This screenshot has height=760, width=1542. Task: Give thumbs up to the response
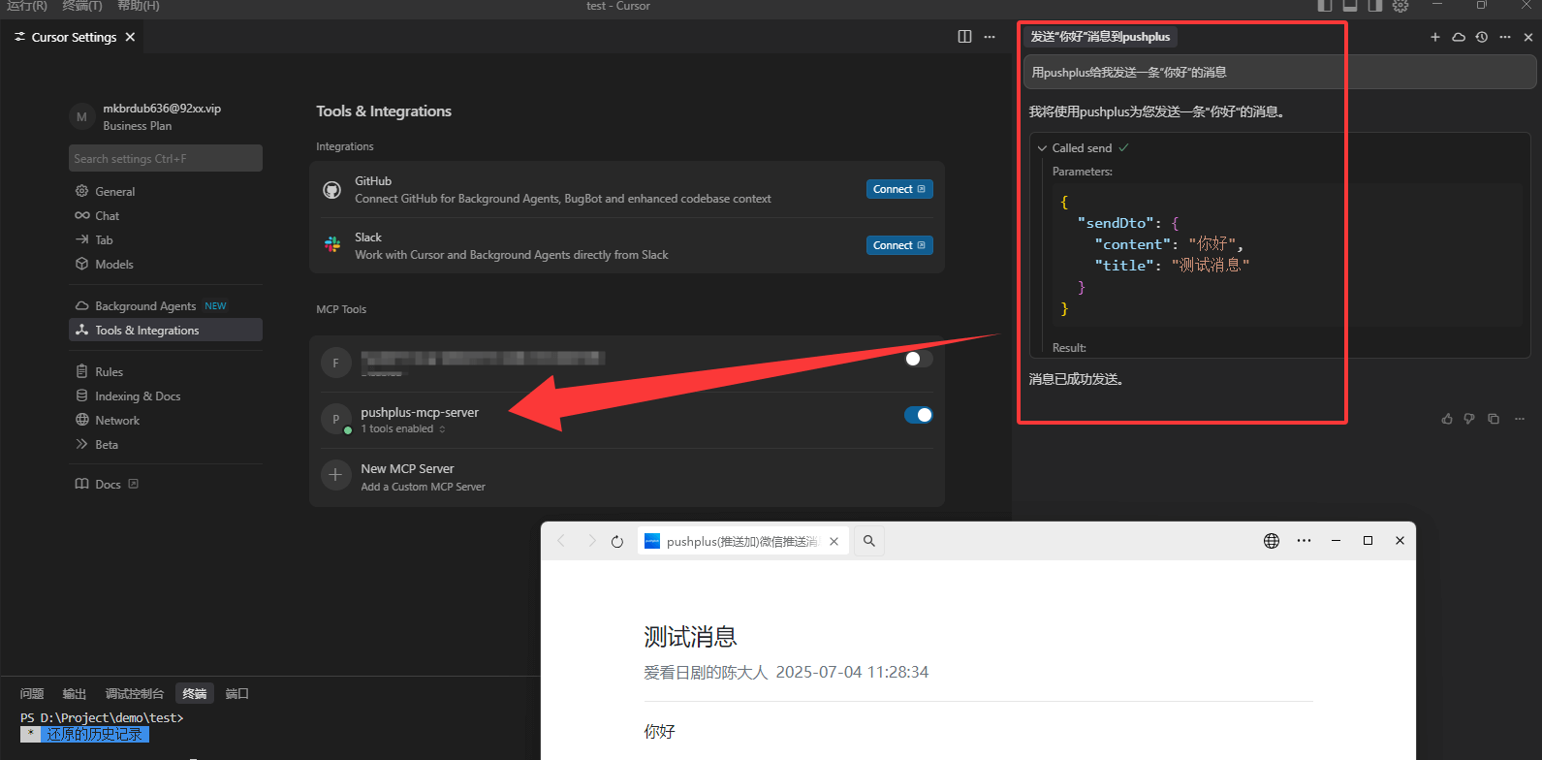(1447, 419)
